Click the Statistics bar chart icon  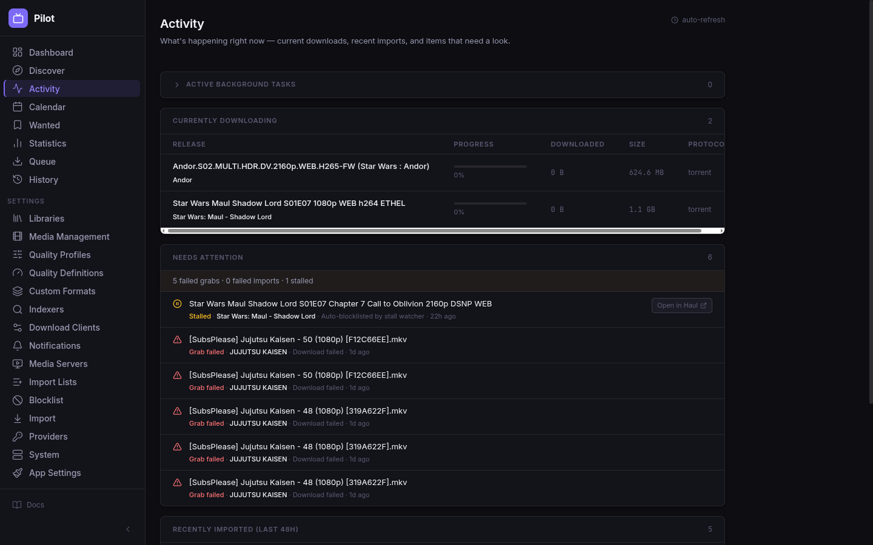[x=18, y=144]
